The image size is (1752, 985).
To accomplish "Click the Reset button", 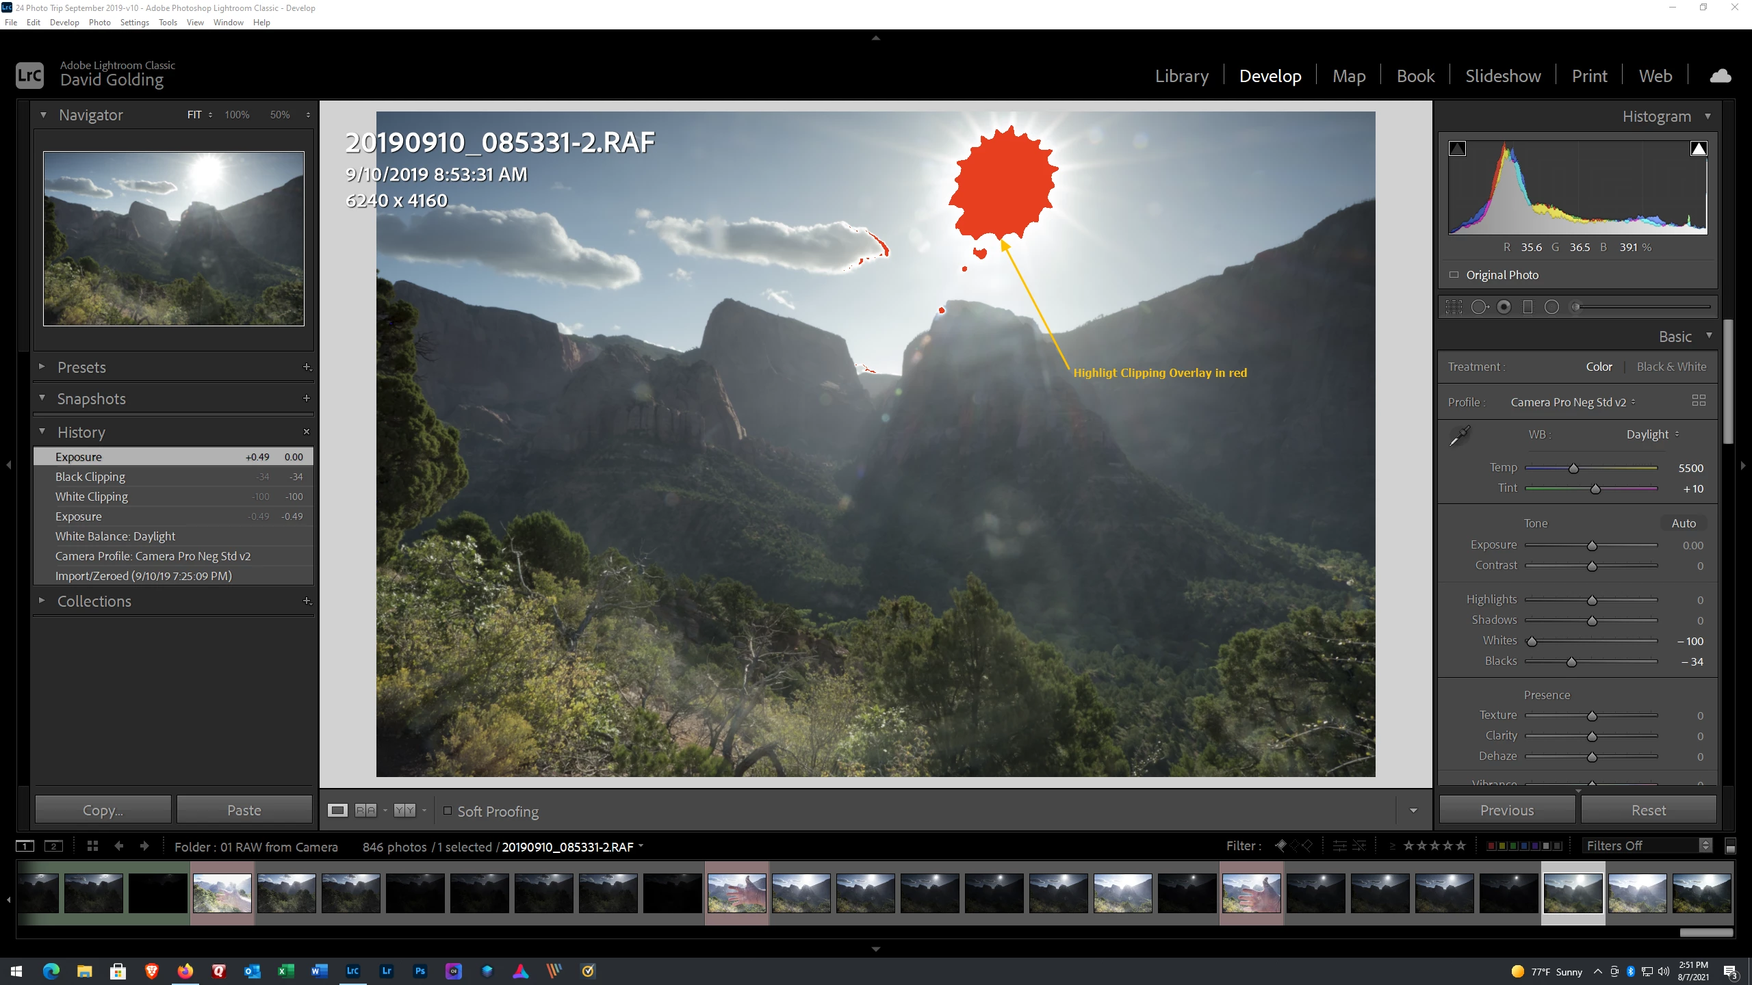I will point(1648,810).
